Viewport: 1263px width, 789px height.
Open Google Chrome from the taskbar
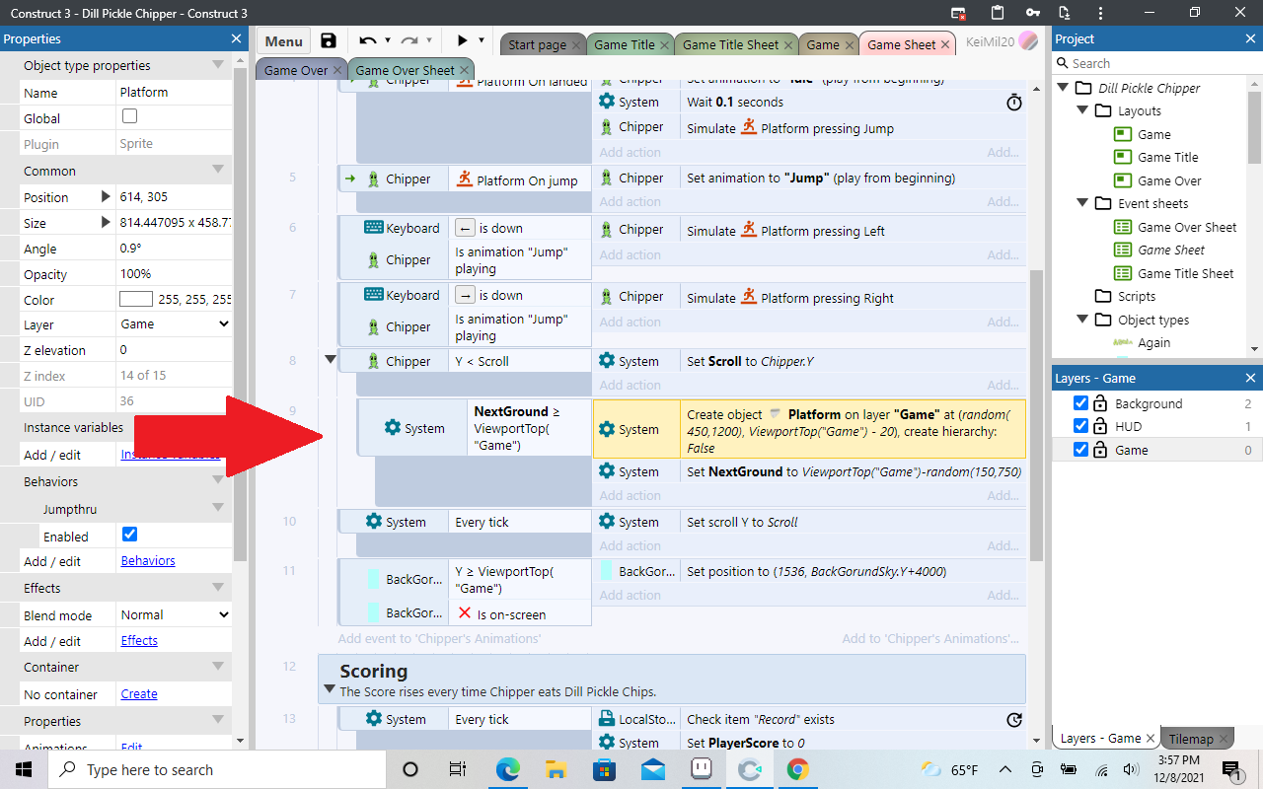[x=798, y=769]
